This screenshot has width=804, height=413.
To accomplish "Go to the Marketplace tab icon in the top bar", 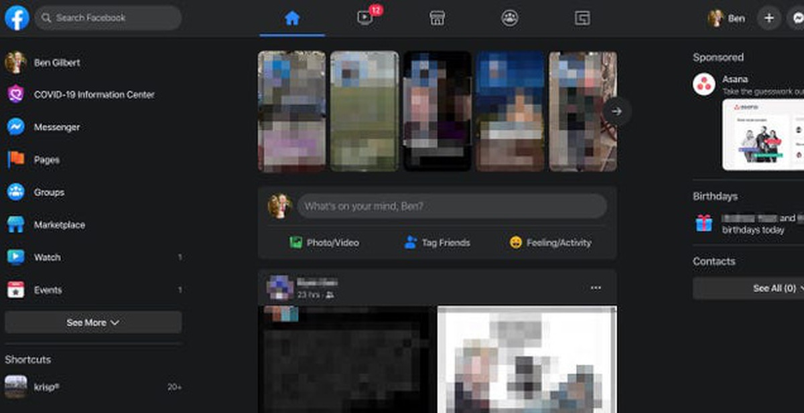I will [438, 18].
